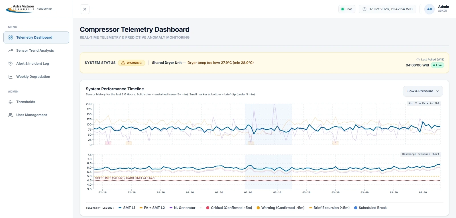The image size is (456, 218).
Task: Click the Flow & Pressure chevron arrow
Action: (x=437, y=91)
